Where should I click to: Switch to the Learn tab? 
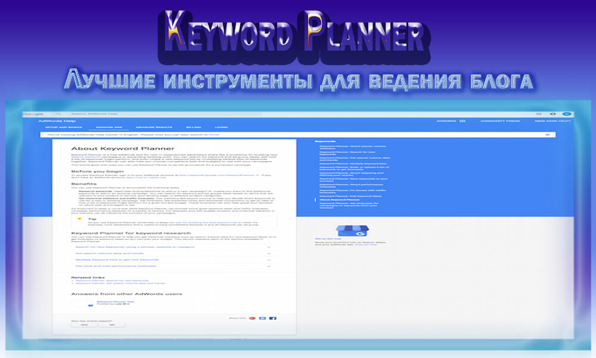pyautogui.click(x=221, y=127)
